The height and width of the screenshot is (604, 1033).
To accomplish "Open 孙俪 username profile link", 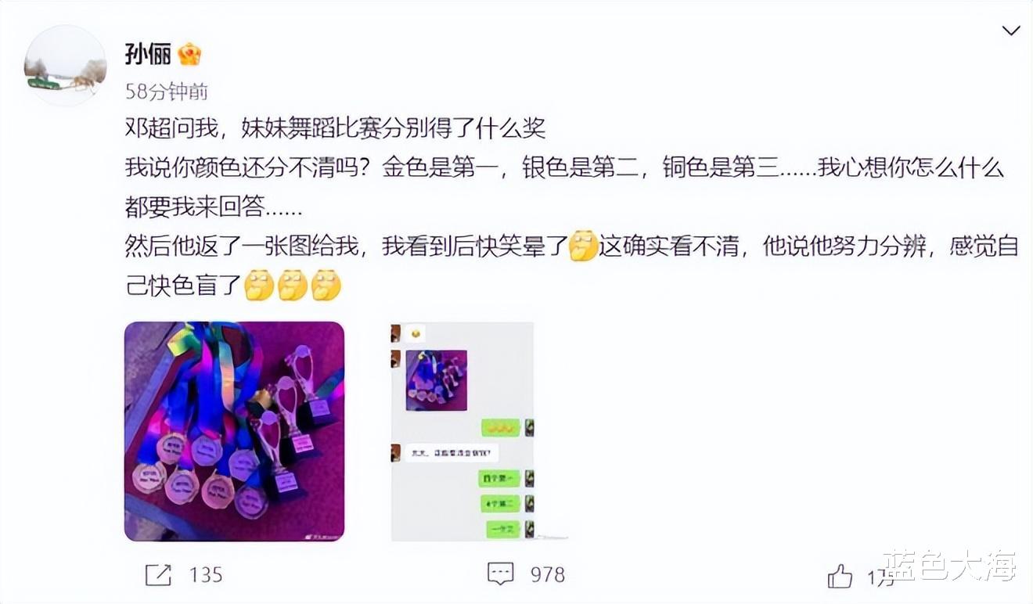I will point(148,53).
